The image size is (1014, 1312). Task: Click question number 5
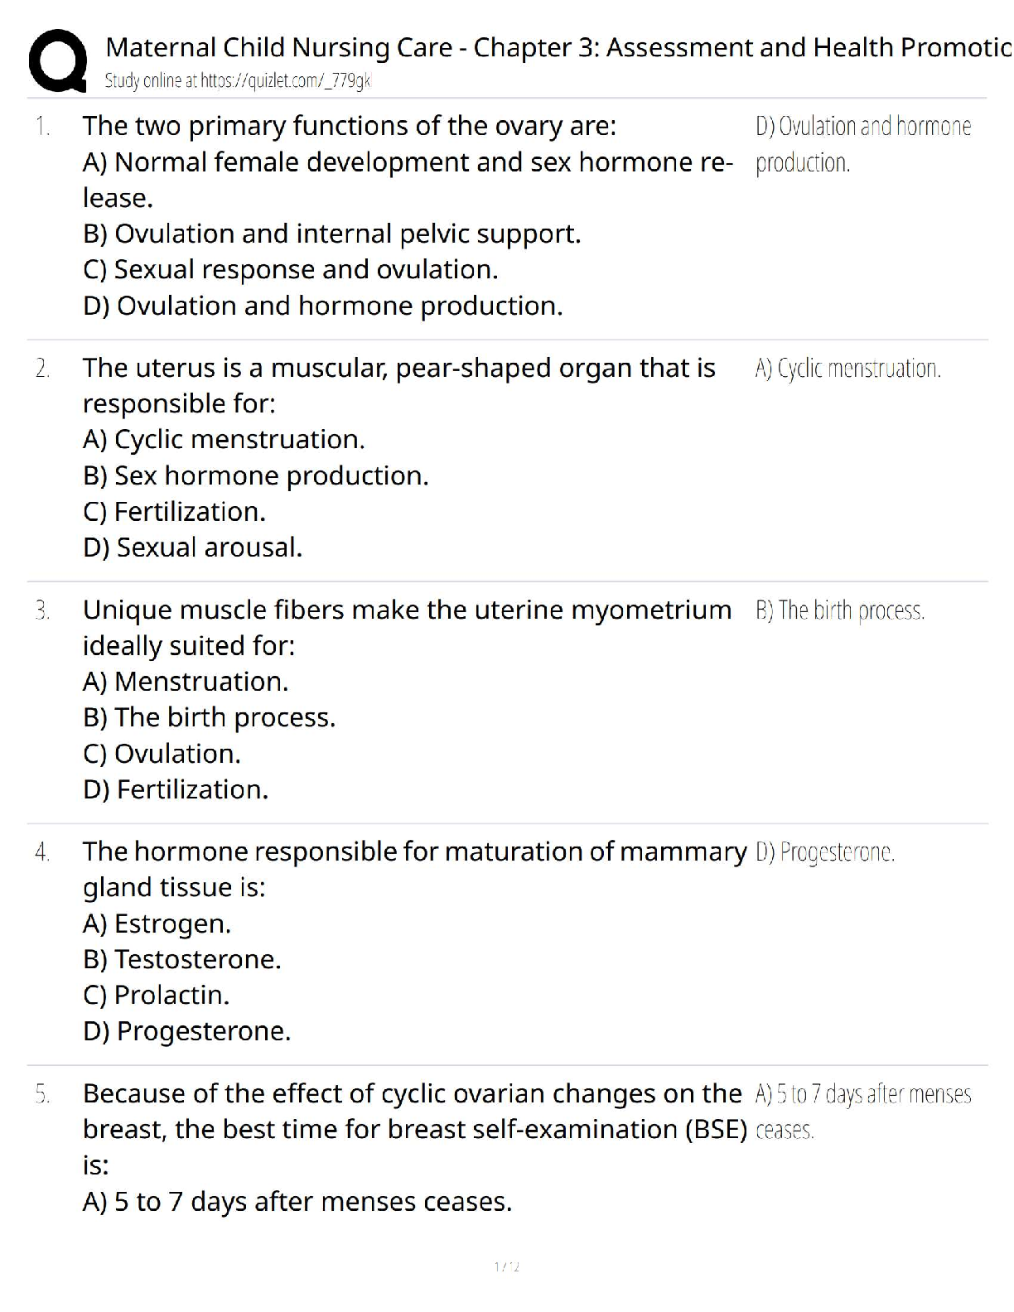click(42, 1095)
